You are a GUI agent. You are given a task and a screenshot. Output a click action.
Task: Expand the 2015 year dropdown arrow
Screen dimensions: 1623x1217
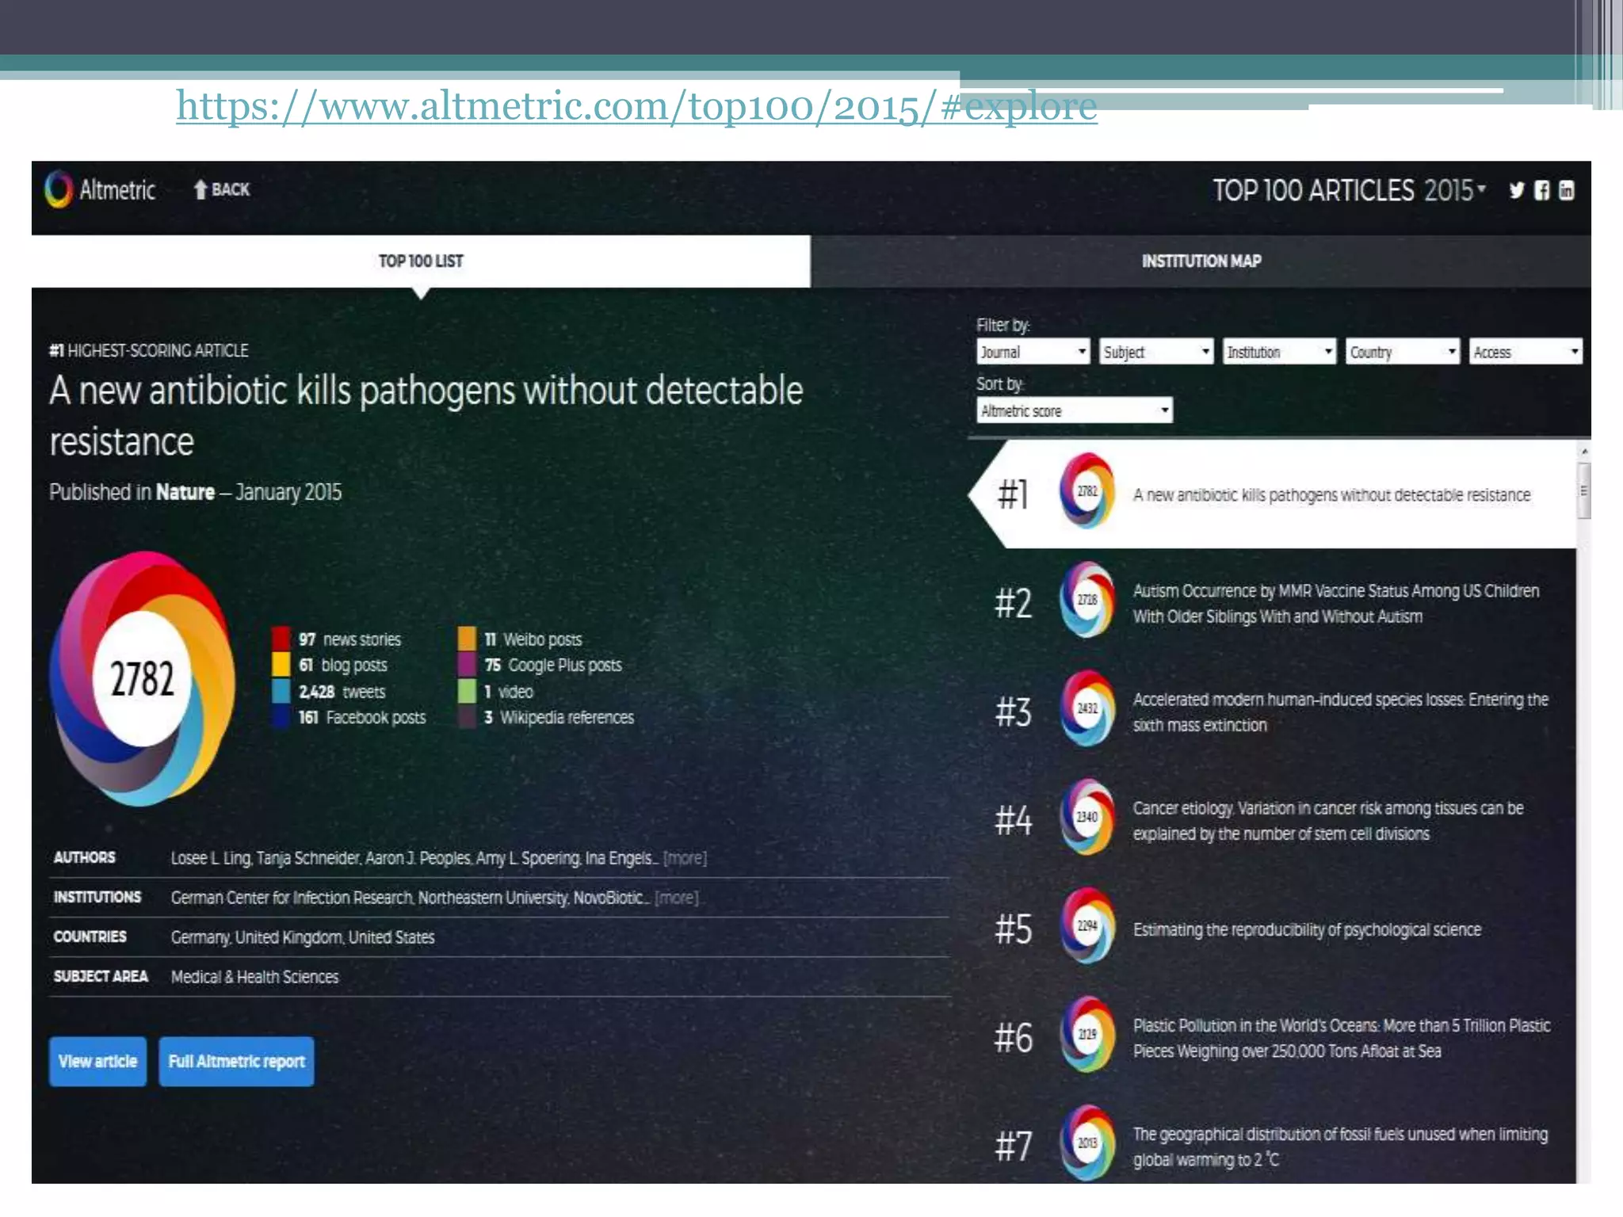click(1481, 188)
